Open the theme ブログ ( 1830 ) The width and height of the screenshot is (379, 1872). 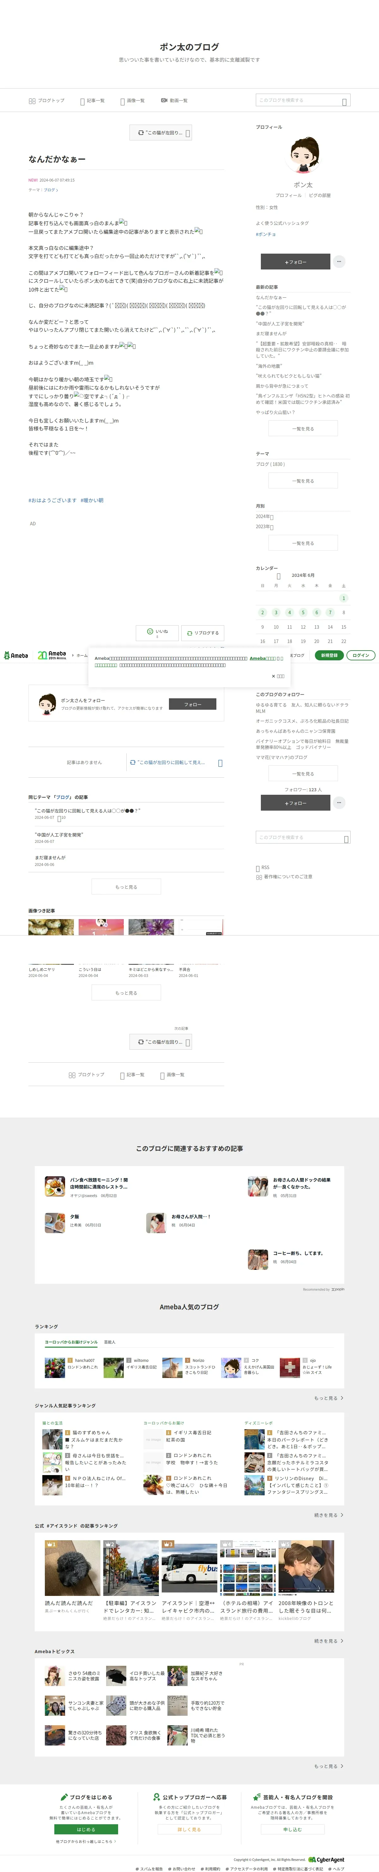click(x=270, y=464)
